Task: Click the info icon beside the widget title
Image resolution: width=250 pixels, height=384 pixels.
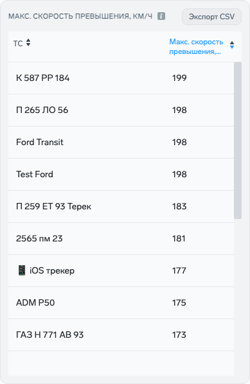Action: 161,16
